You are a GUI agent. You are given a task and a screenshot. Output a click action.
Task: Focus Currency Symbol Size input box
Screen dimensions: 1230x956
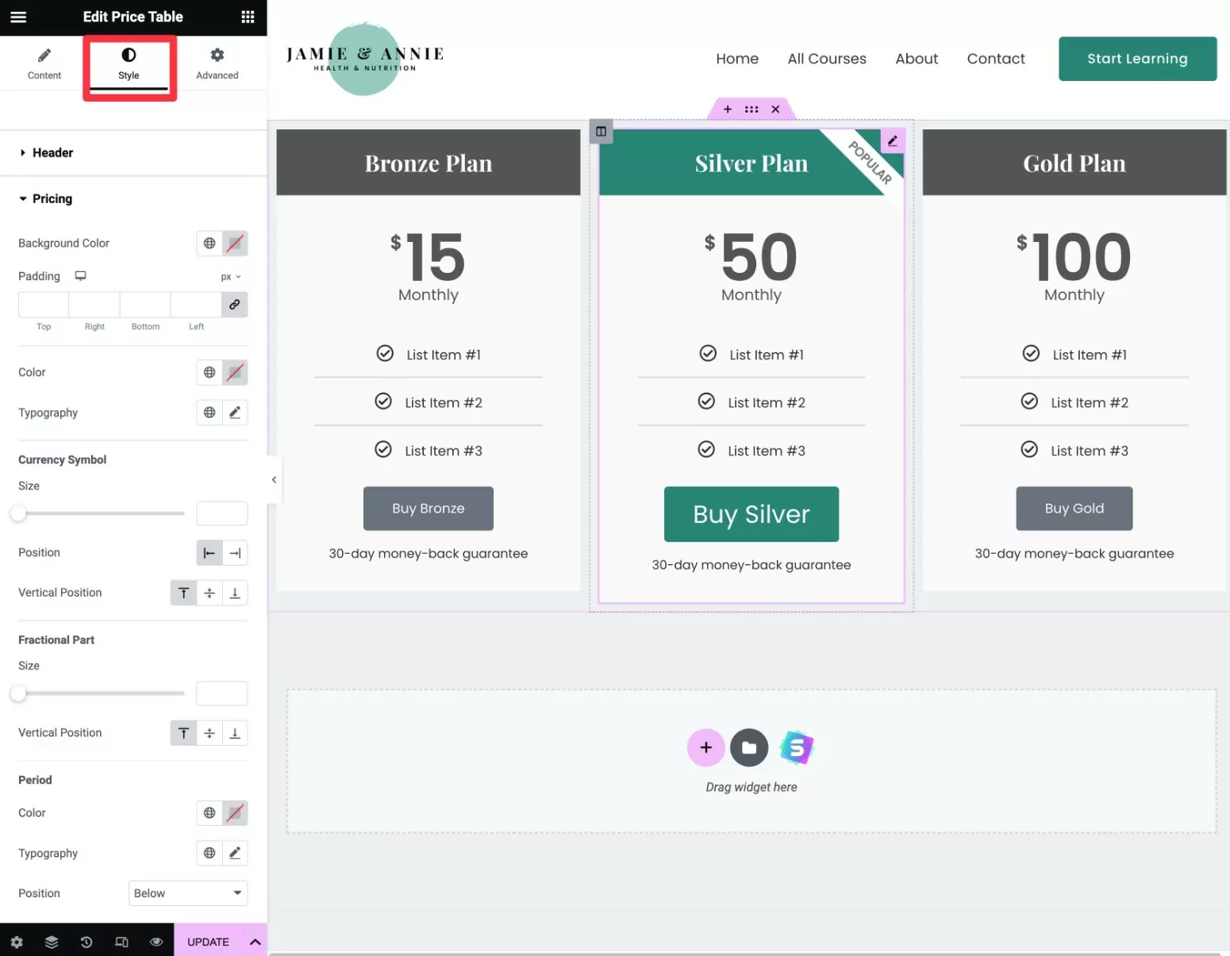(x=222, y=513)
